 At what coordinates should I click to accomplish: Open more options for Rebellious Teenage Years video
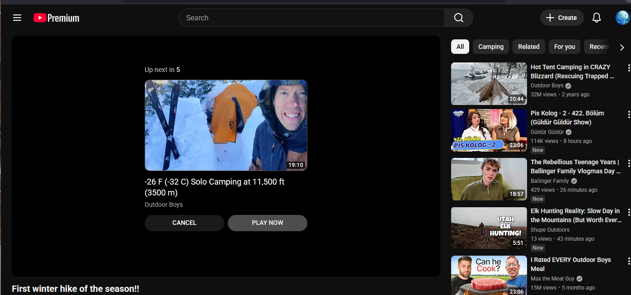click(628, 163)
